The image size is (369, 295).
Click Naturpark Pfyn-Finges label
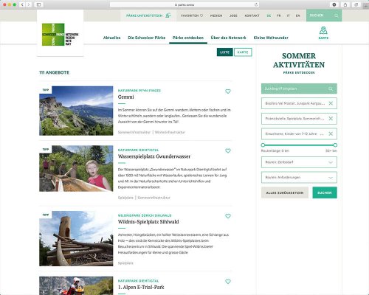point(139,91)
